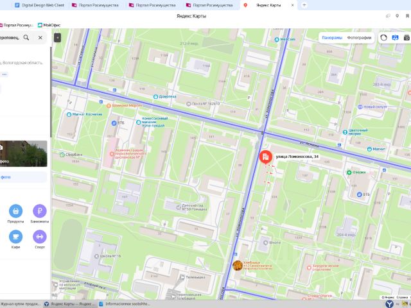The height and width of the screenshot is (308, 411).
Task: Toggle the map layers icon
Action: [x=395, y=38]
